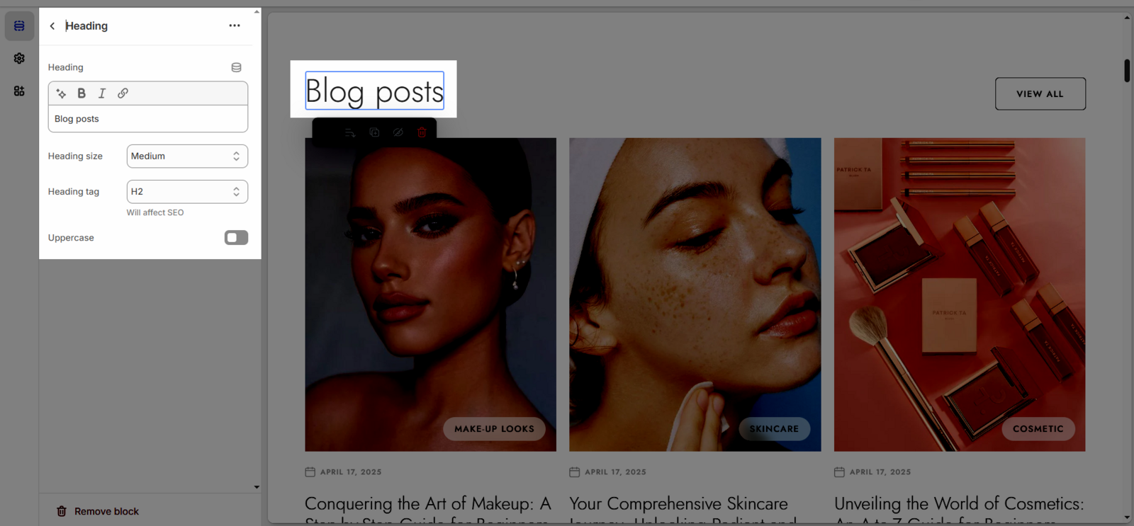The image size is (1134, 526).
Task: Open the Apps icon in left sidebar
Action: click(x=19, y=91)
